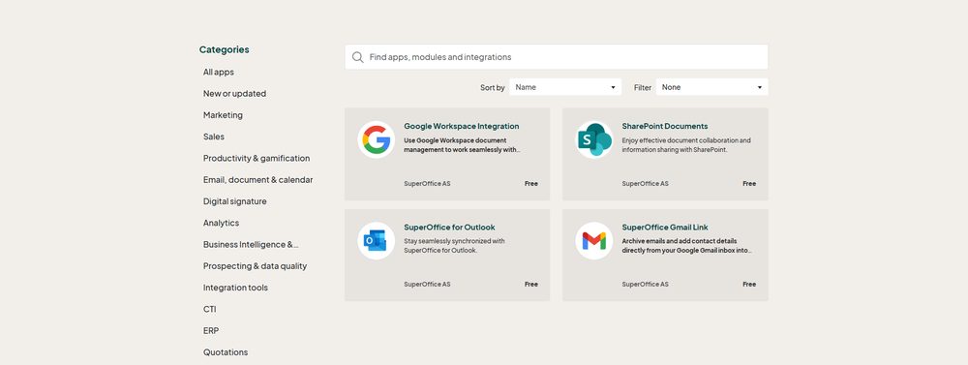Open the Filter None dropdown

[x=711, y=87]
